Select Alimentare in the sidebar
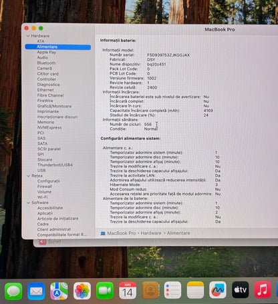Screen dimensions: 278x304 pos(58,47)
